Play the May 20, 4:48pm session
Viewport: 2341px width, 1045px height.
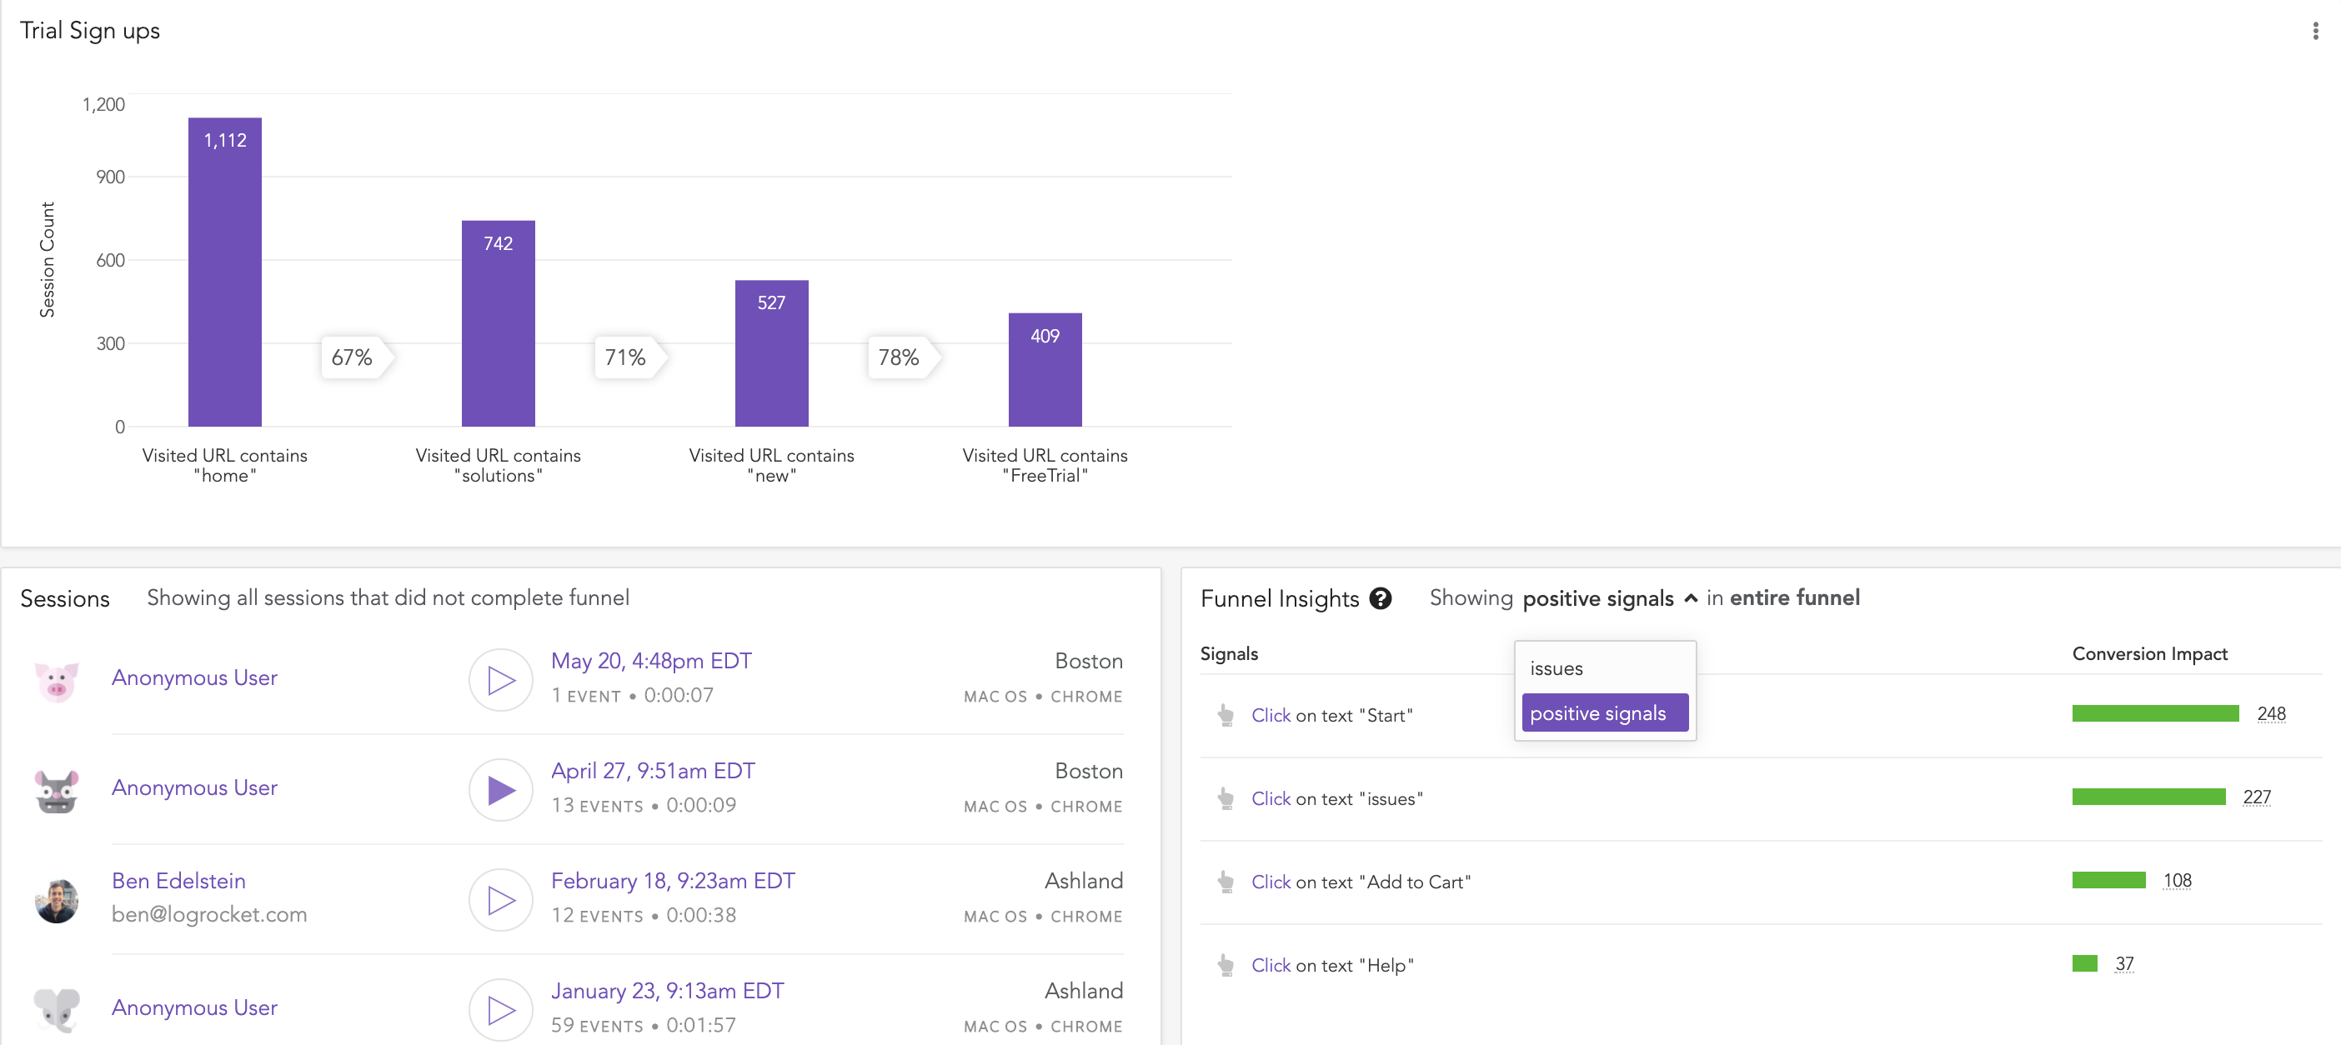tap(500, 680)
